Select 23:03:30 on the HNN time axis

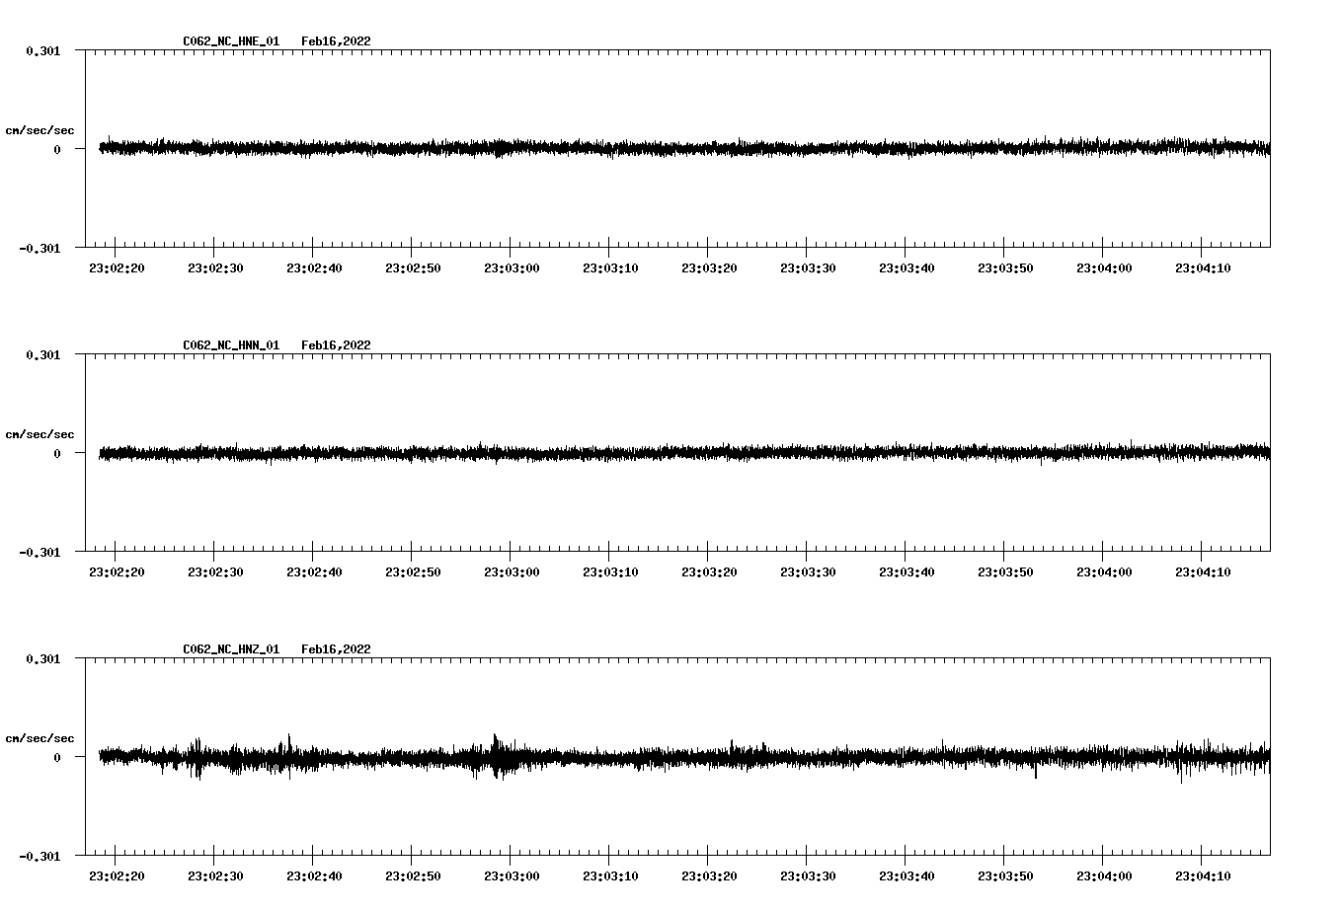(x=808, y=571)
